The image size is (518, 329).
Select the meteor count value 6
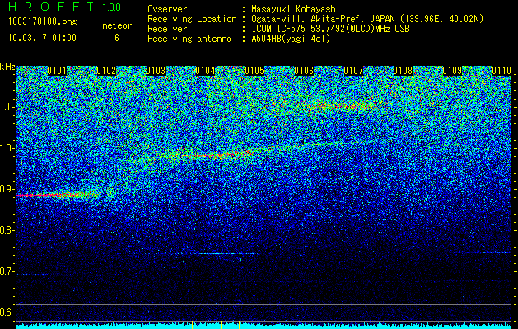[x=117, y=38]
